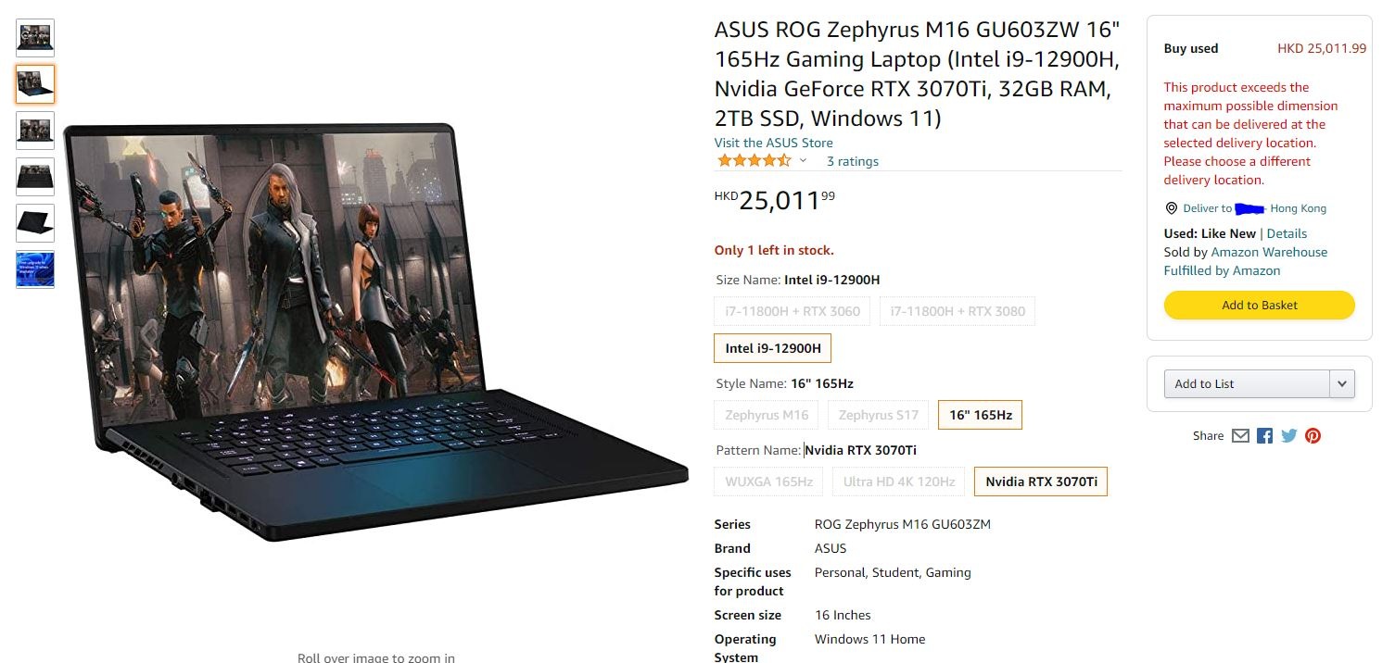Choose the i7-11800H + RTX 3080 option
The image size is (1395, 663).
click(x=957, y=311)
